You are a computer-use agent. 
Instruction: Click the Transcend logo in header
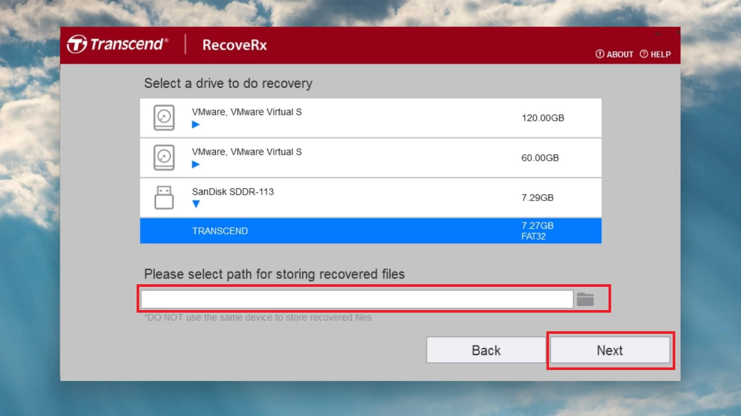tap(117, 44)
